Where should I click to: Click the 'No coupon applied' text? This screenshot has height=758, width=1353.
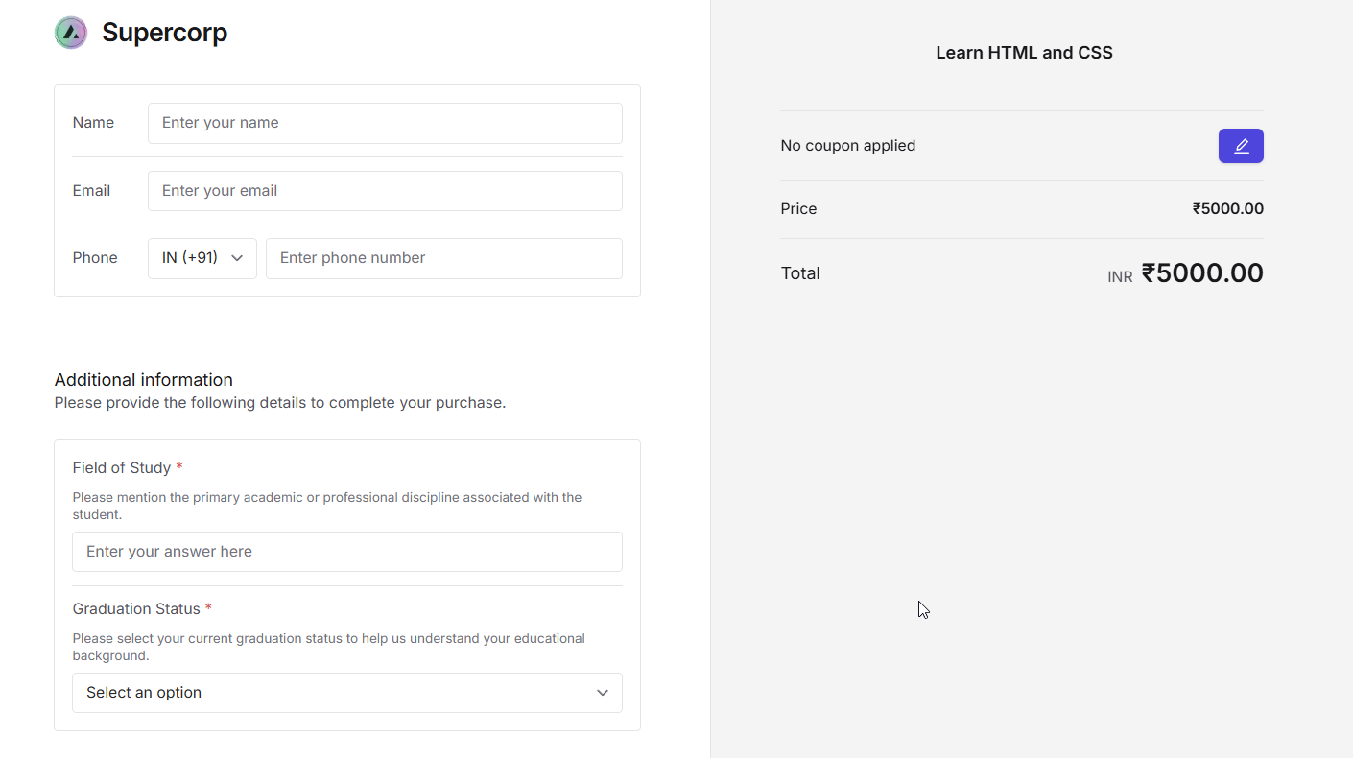coord(847,146)
